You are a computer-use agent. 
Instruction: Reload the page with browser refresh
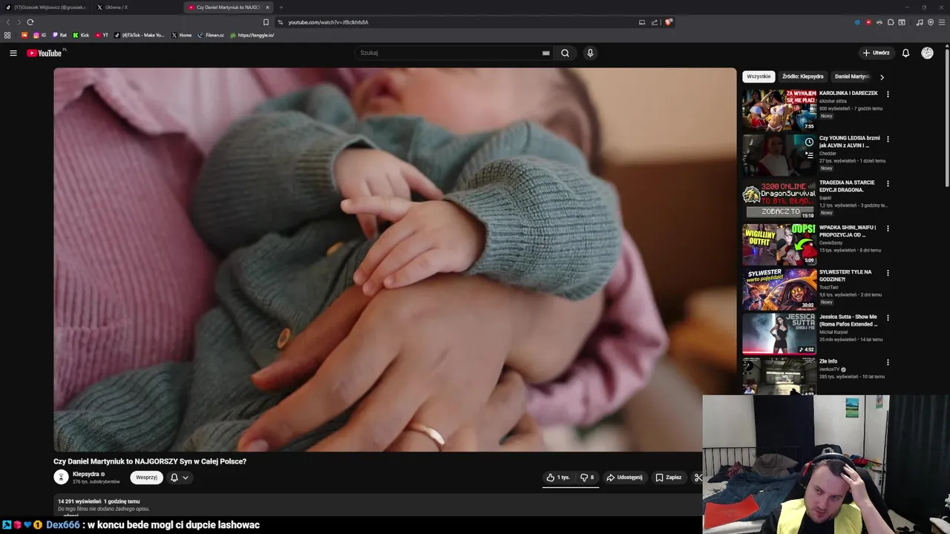click(x=30, y=22)
